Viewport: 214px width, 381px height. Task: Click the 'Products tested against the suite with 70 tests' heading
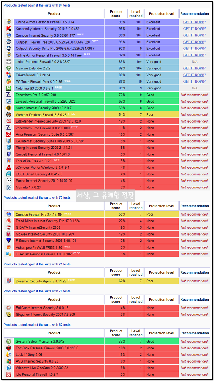tap(37, 291)
